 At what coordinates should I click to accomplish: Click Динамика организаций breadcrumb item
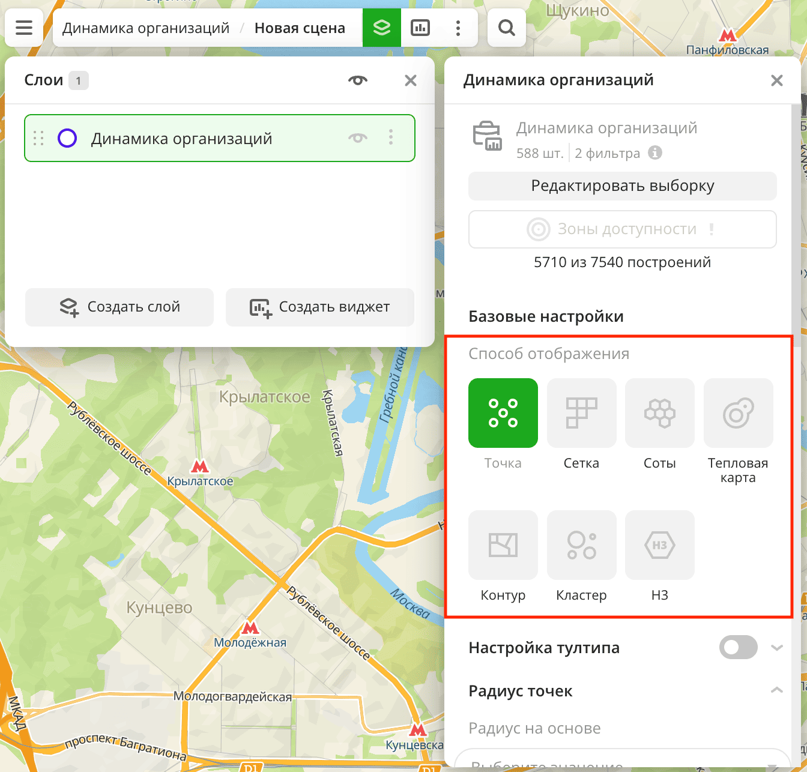tap(146, 28)
